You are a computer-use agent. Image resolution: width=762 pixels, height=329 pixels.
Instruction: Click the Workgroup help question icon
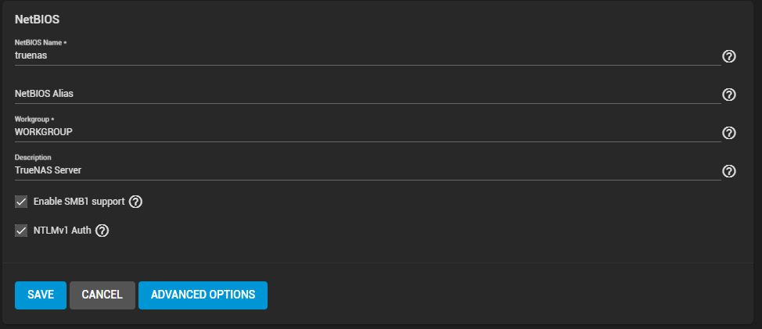[x=728, y=133]
